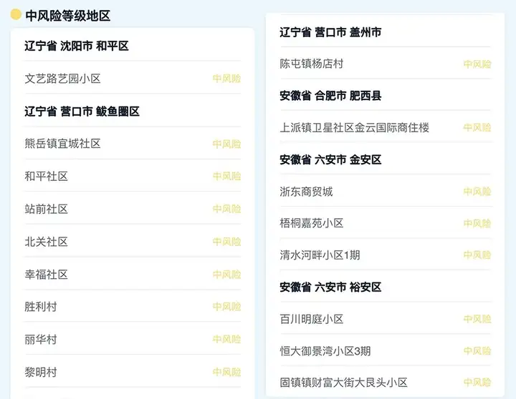
Task: Click row 浙东商贸城
Action: point(386,191)
